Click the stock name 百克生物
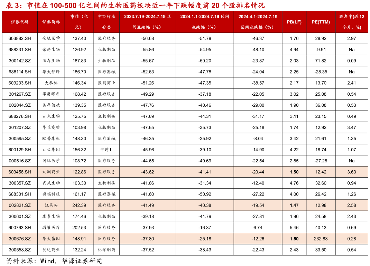 51,116
